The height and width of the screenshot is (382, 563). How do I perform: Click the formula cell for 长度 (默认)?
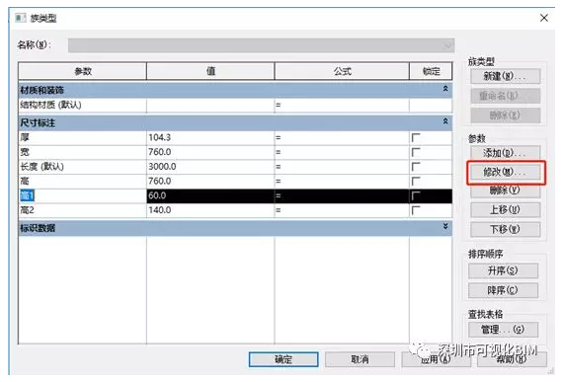pyautogui.click(x=342, y=167)
